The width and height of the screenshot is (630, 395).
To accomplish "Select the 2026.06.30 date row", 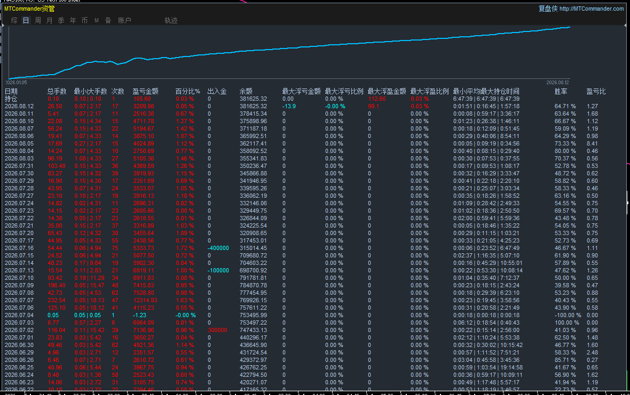I will click(x=19, y=345).
